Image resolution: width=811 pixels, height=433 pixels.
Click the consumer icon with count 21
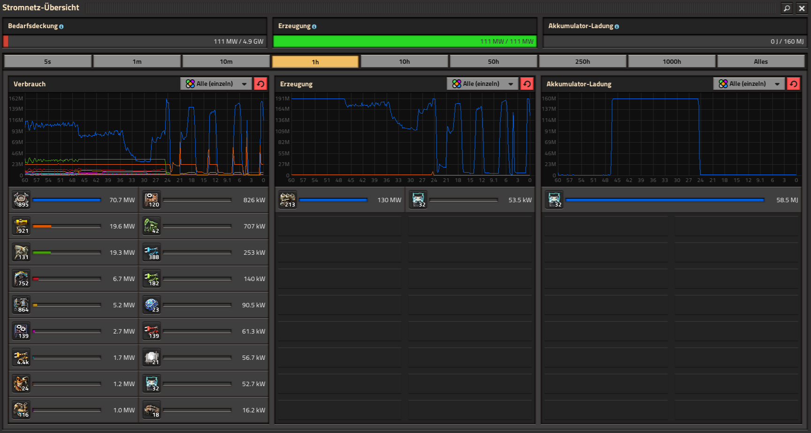[x=152, y=357]
